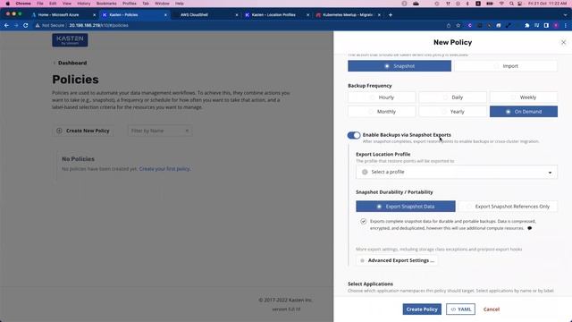
Task: Click the Chrome profile avatar
Action: [556, 26]
